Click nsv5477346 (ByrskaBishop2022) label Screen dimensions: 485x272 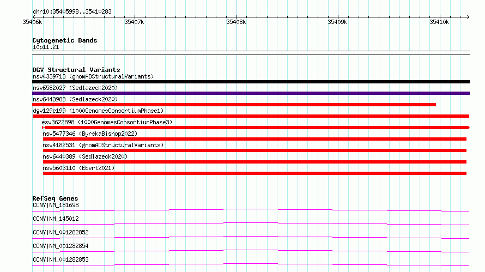(x=90, y=134)
